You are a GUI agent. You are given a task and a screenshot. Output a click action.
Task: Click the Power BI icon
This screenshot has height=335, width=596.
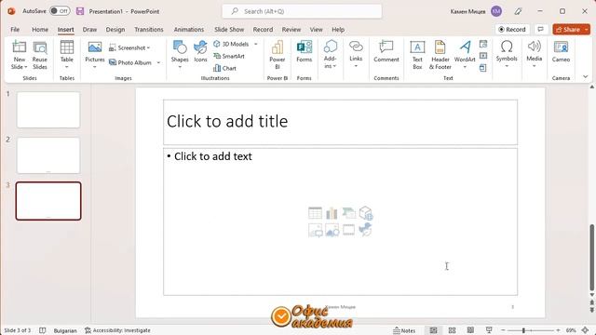pyautogui.click(x=278, y=47)
